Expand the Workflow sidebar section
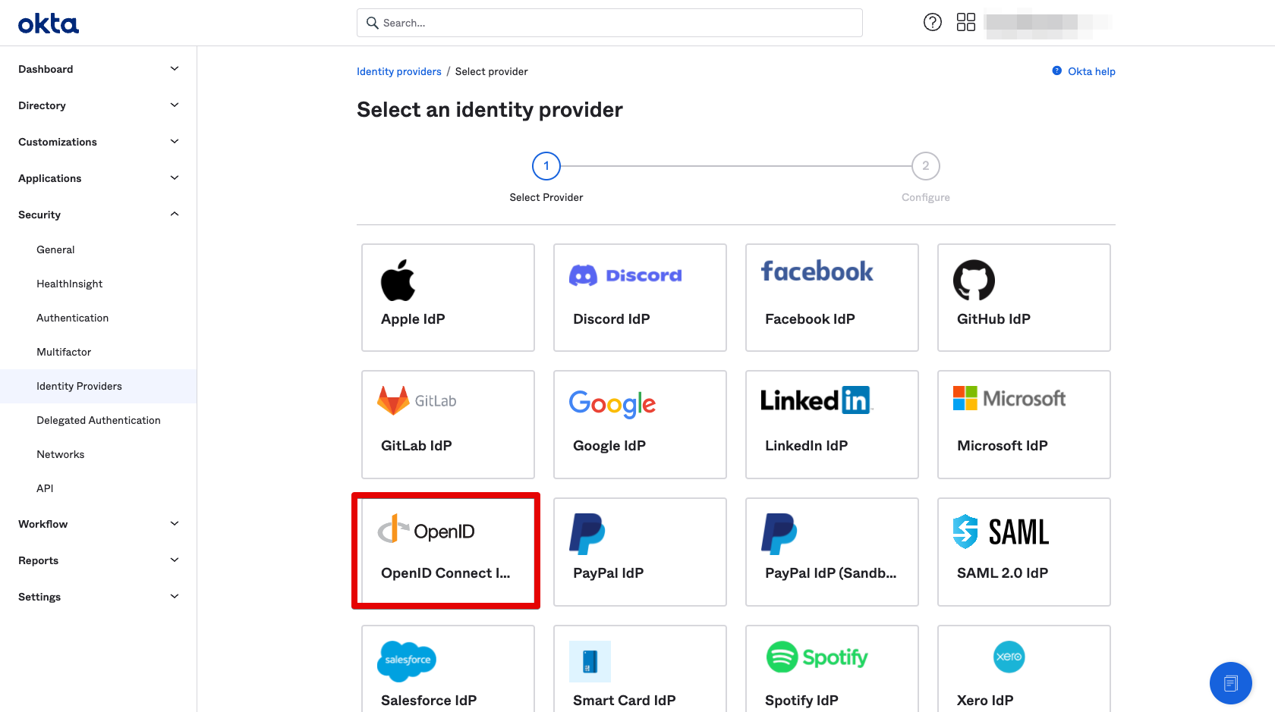Viewport: 1275px width, 712px height. [98, 524]
